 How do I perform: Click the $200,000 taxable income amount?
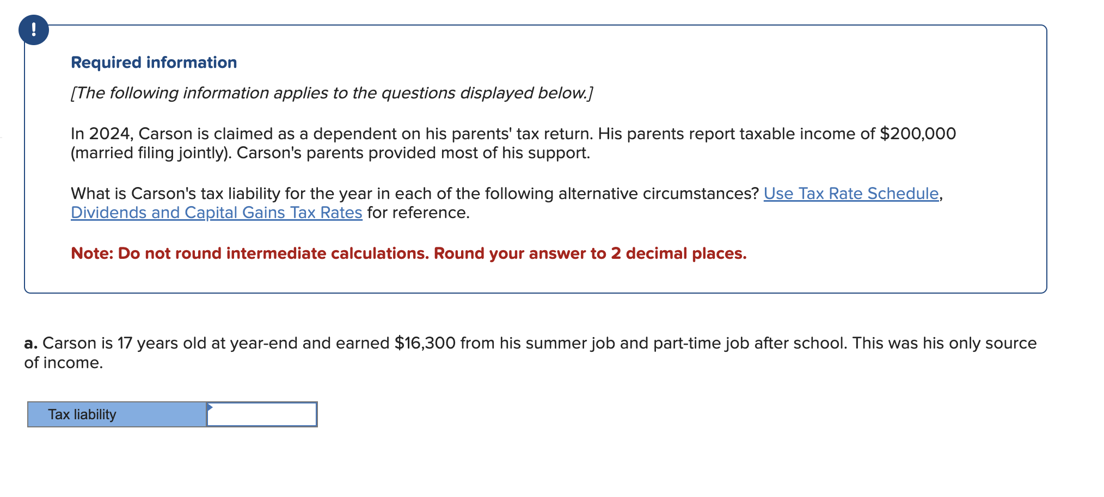point(917,134)
